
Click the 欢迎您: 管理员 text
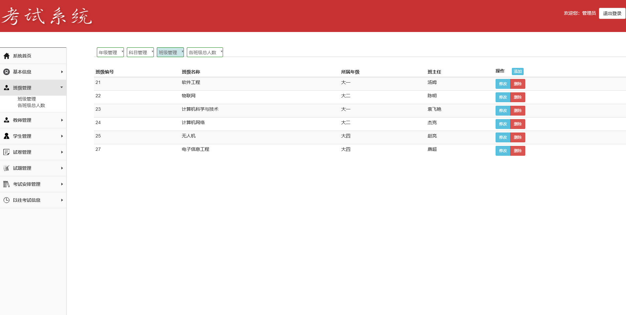(x=580, y=13)
